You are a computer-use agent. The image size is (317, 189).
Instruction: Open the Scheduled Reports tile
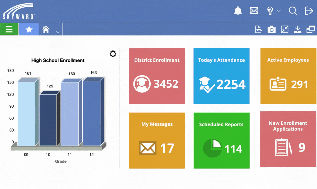click(x=221, y=141)
